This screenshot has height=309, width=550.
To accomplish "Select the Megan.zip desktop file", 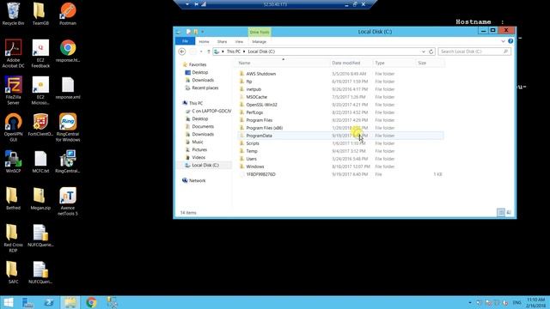I will (40, 198).
